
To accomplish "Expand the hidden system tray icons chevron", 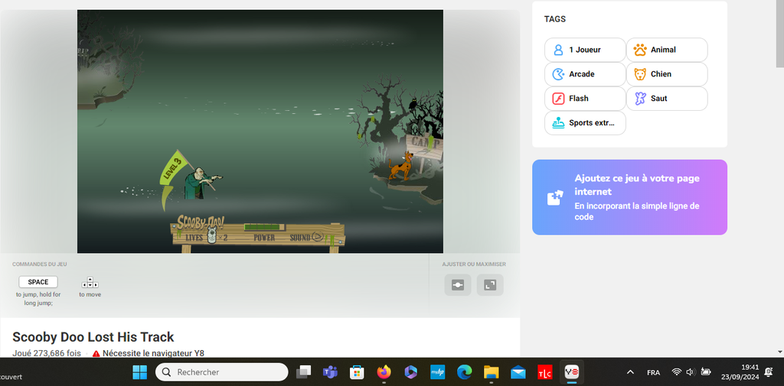I will point(630,372).
